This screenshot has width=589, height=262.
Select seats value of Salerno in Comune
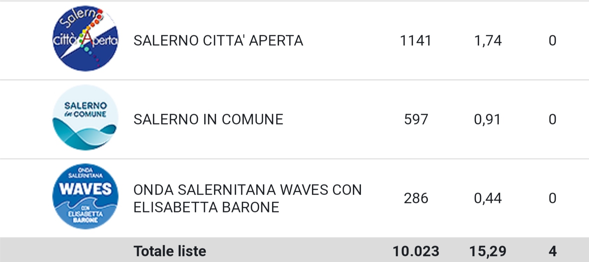point(552,119)
